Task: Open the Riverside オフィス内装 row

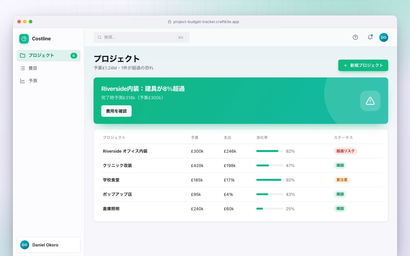Action: pyautogui.click(x=241, y=151)
